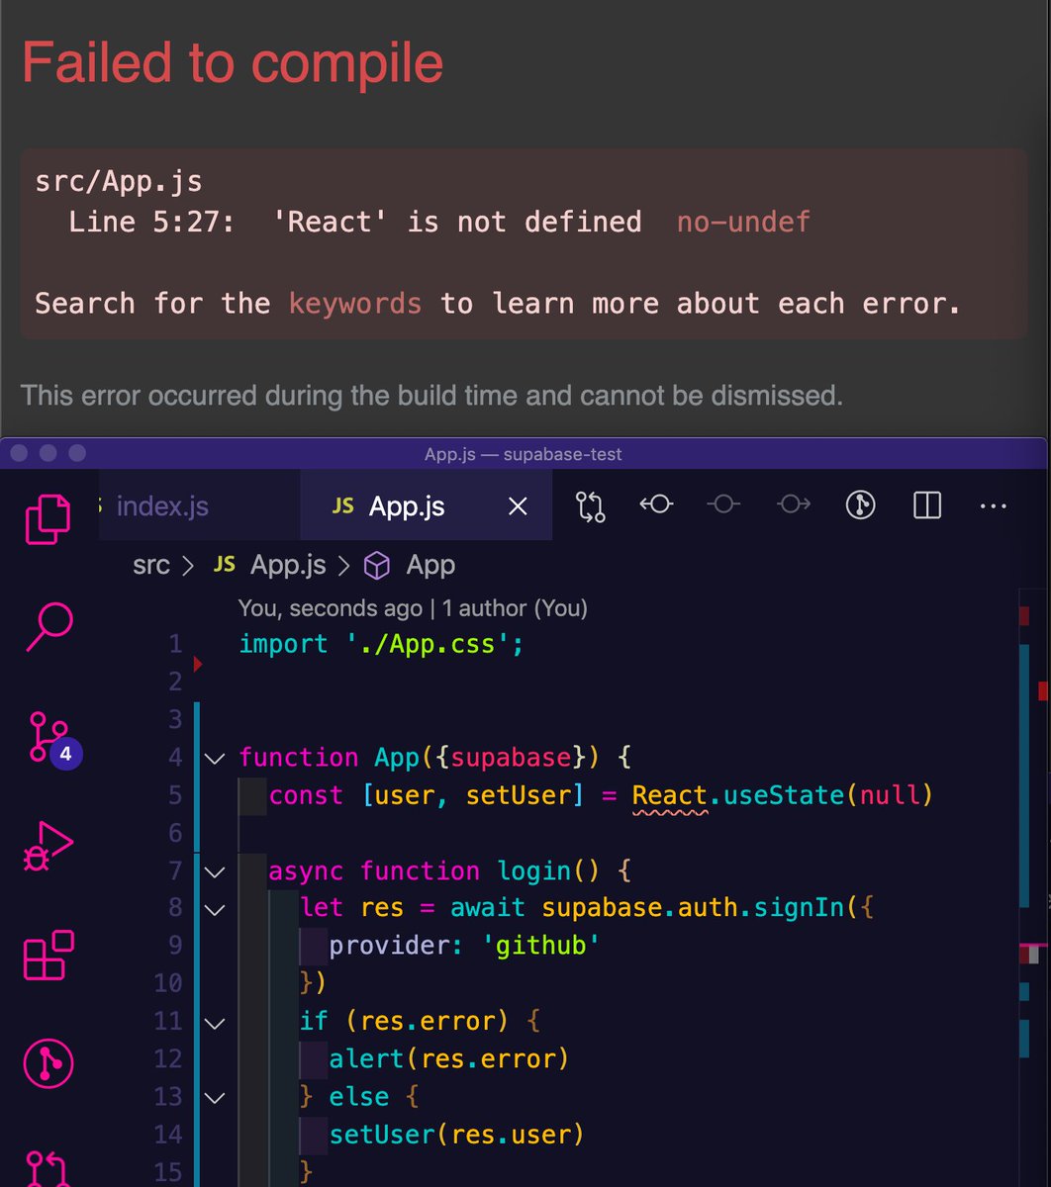Collapse the if block fold on line 11
The image size is (1051, 1187).
(x=214, y=1022)
